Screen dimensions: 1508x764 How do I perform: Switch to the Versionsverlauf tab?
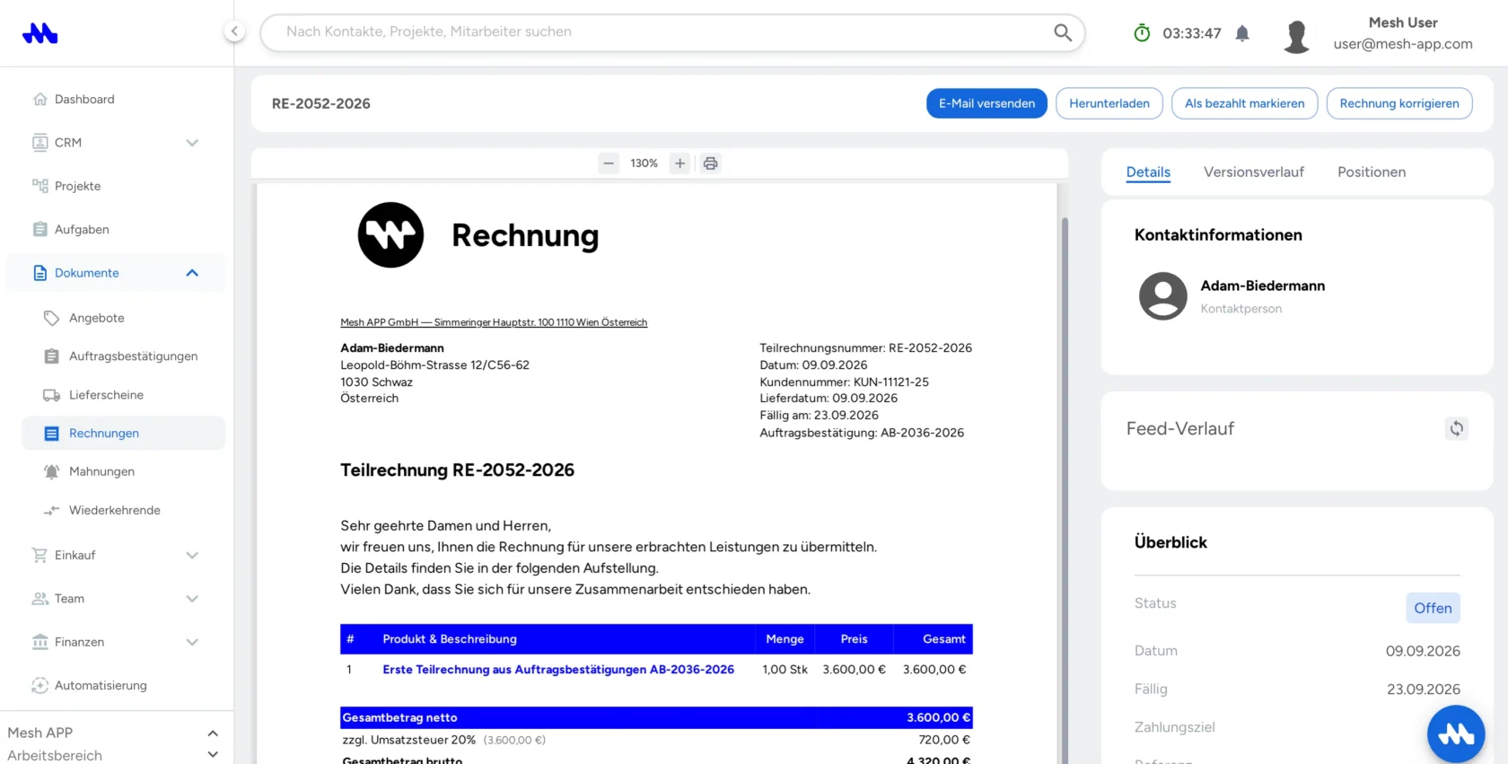(x=1253, y=172)
